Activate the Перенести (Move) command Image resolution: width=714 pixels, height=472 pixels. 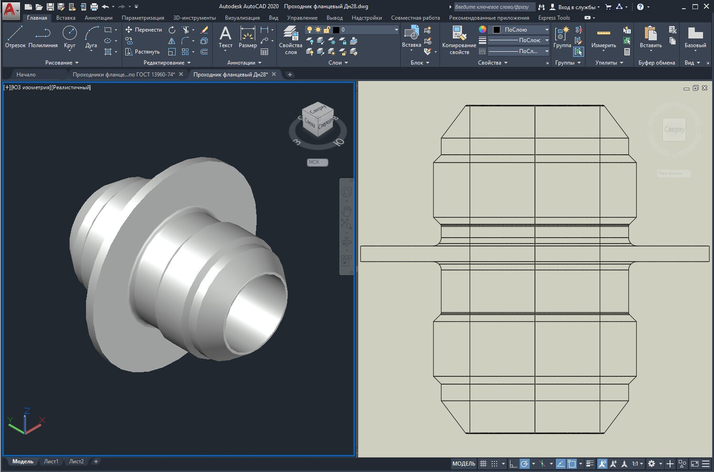click(x=143, y=30)
